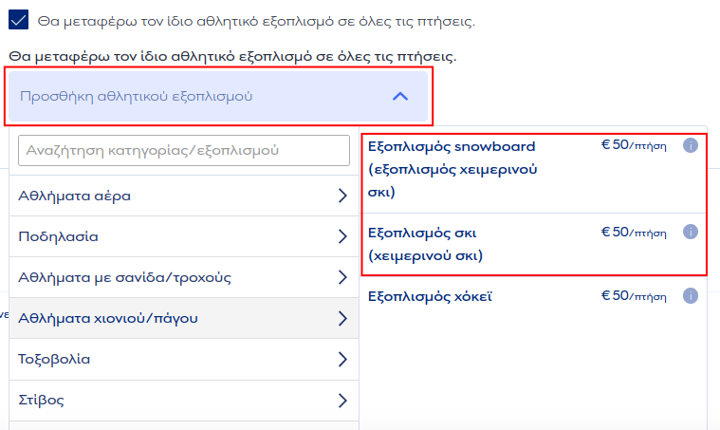Open the Στίβος category
Viewport: 720px width, 430px height.
[x=42, y=401]
